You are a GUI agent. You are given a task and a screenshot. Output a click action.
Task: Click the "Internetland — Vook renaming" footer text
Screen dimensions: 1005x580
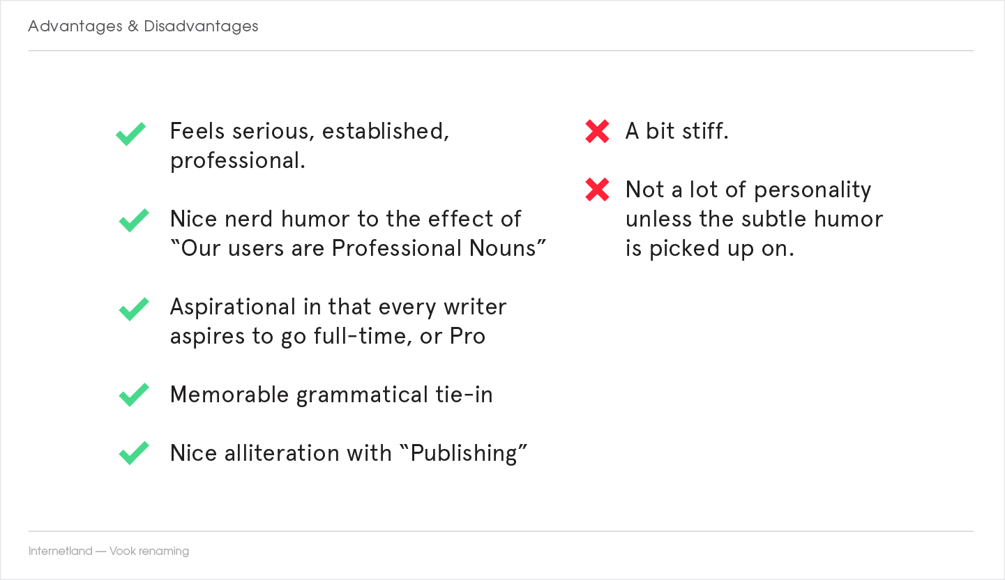pos(109,551)
